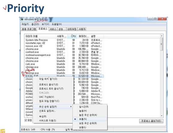Sort by 이미지 이름 column header
Image resolution: width=173 pixels, height=133 pixels.
click(x=40, y=36)
